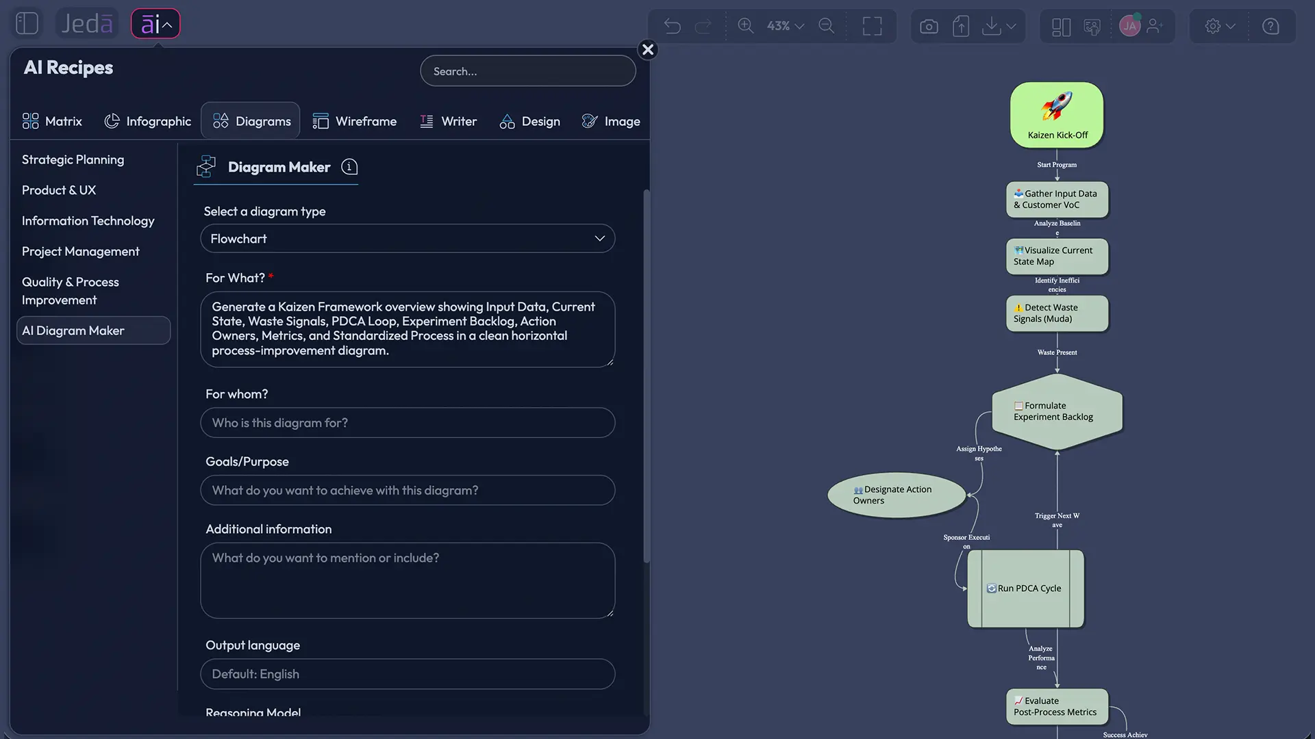
Task: Zoom out with the magnifier minus icon
Action: pyautogui.click(x=827, y=26)
